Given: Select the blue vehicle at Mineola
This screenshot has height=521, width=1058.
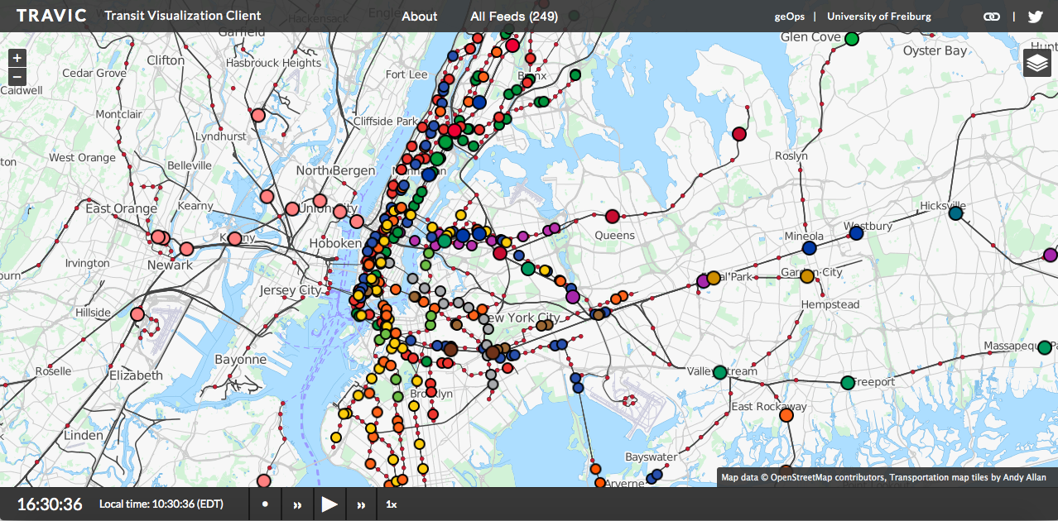Looking at the screenshot, I should tap(810, 247).
